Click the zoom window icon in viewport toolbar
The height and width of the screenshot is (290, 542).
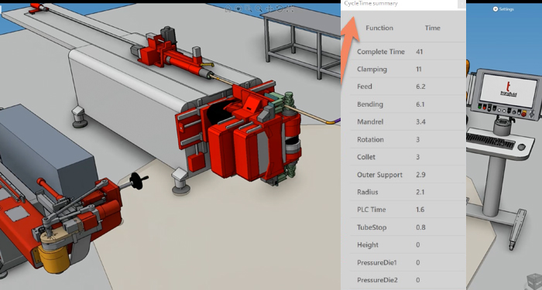click(x=249, y=9)
